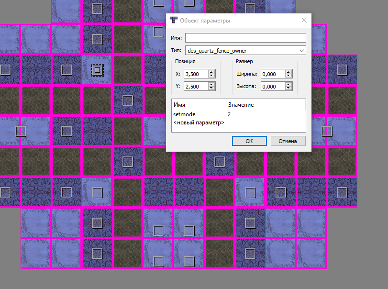Expand the Тип dropdown arrow

[x=301, y=50]
